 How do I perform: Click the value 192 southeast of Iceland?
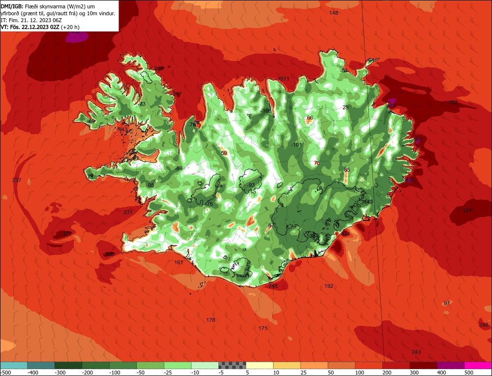pos(329,286)
